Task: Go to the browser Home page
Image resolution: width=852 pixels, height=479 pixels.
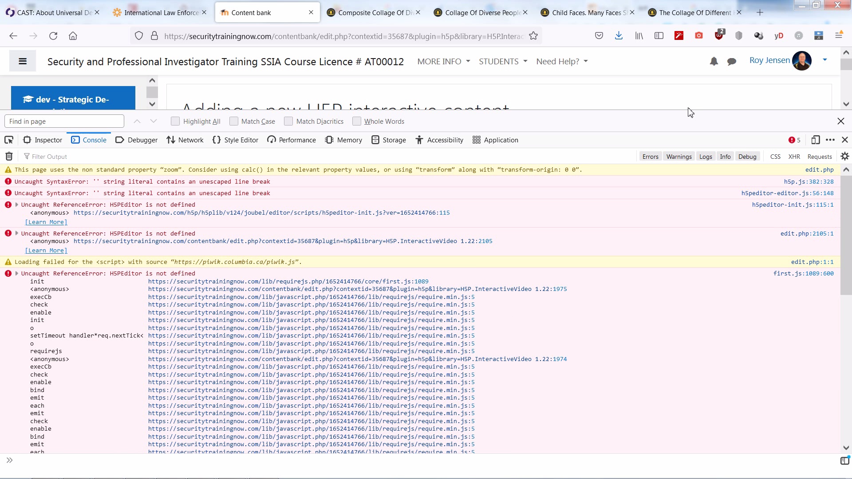Action: pos(73,36)
